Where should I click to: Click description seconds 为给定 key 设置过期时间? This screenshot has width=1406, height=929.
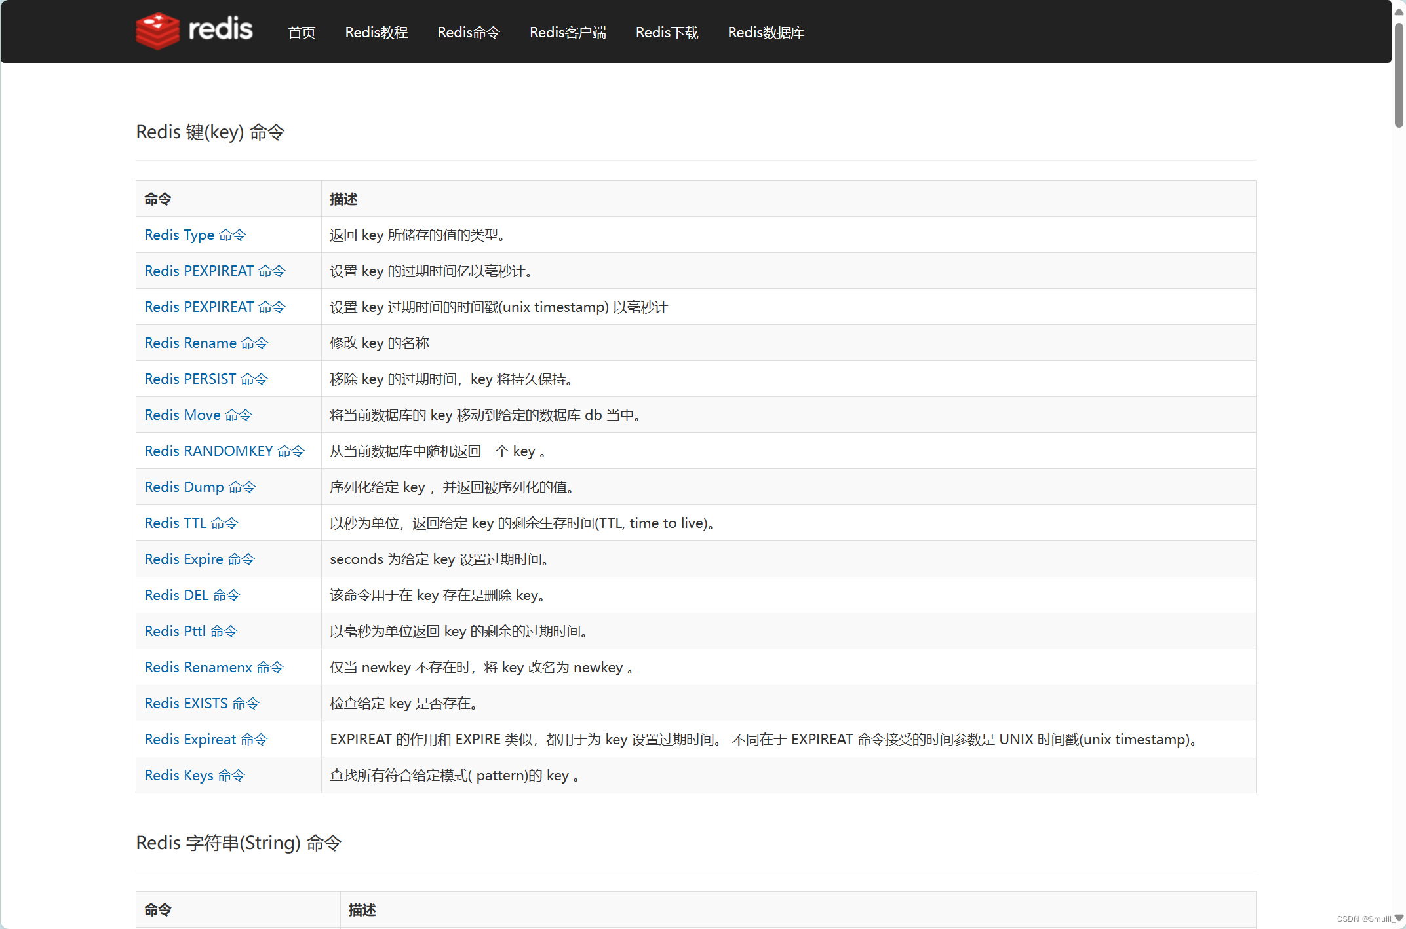[x=440, y=559]
